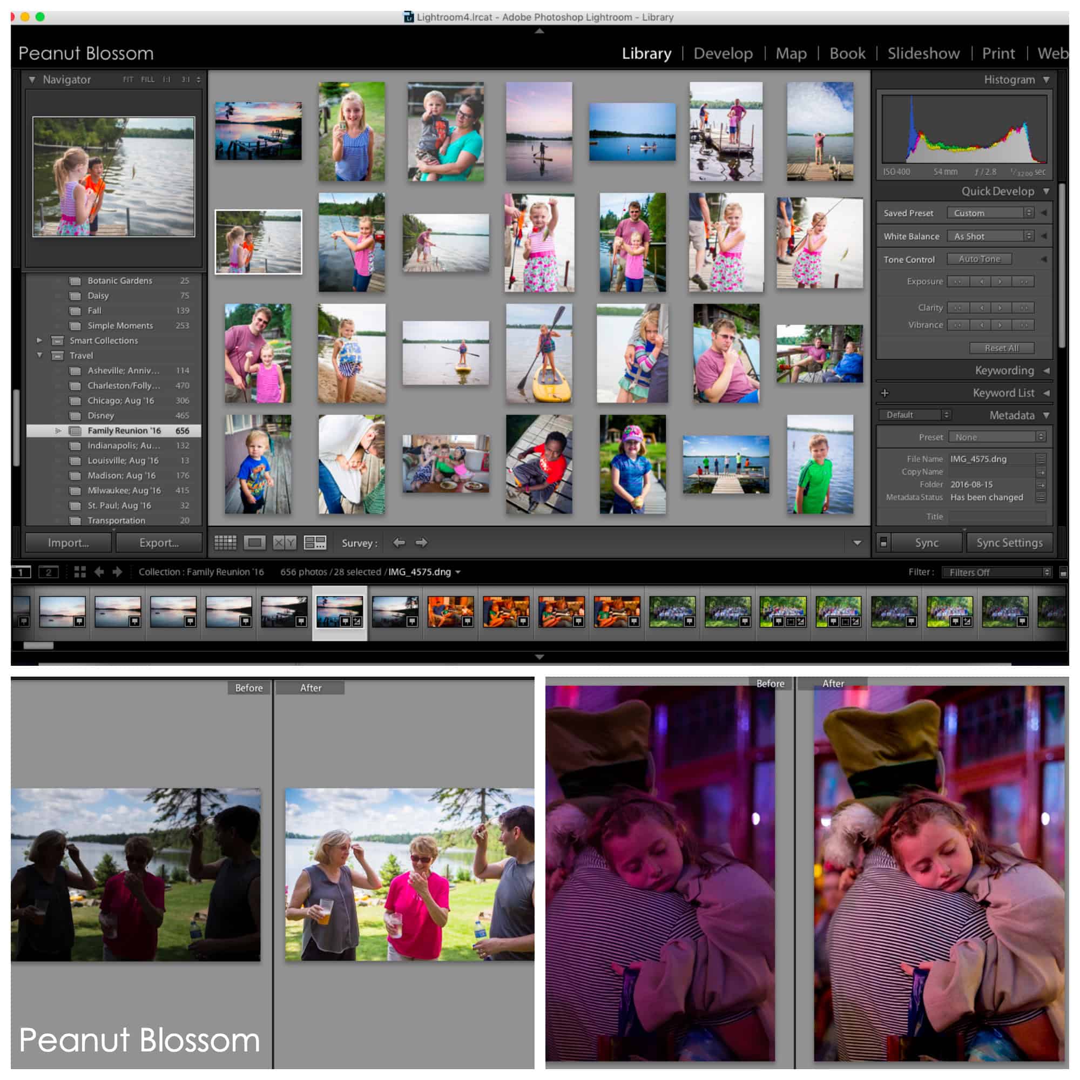Click the Navigator panel icon
Viewport: 1080px width, 1080px height.
tap(29, 81)
